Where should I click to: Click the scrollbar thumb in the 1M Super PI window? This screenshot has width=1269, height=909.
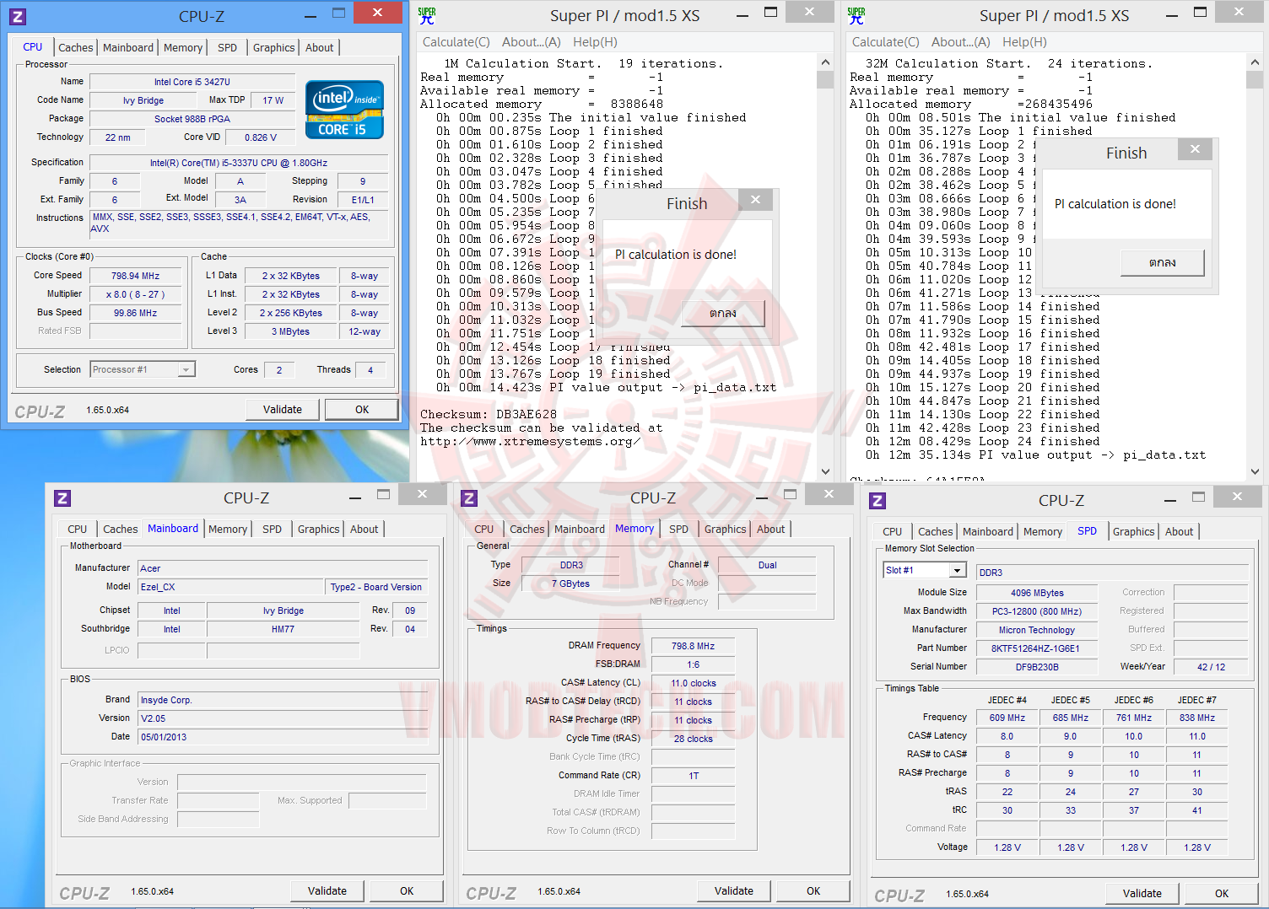click(x=825, y=80)
